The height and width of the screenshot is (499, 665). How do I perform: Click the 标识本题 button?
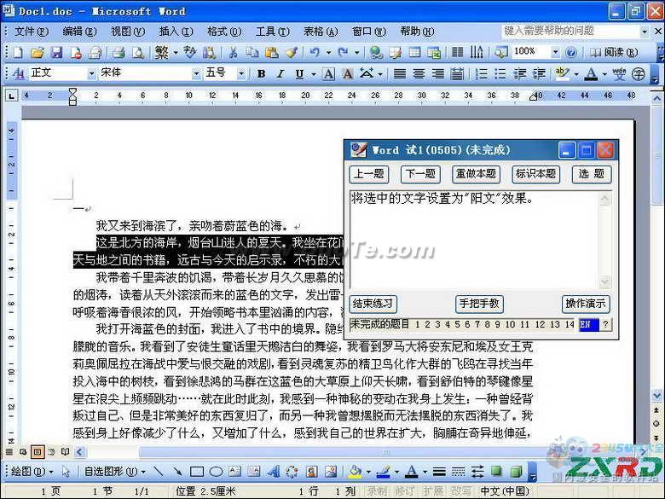[535, 174]
